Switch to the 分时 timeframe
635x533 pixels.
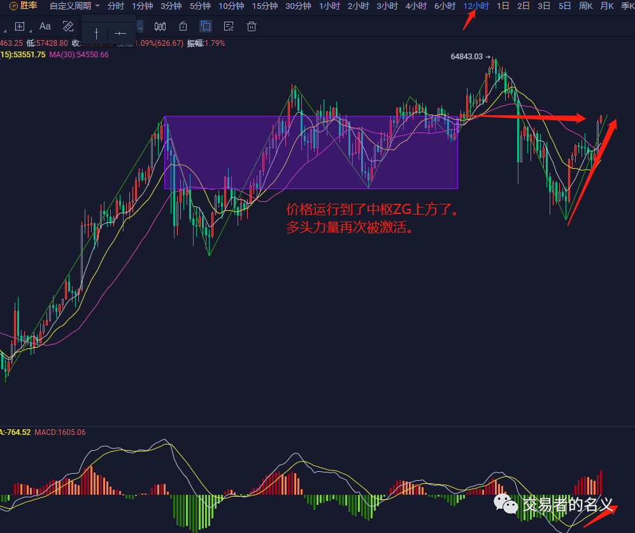click(x=116, y=6)
